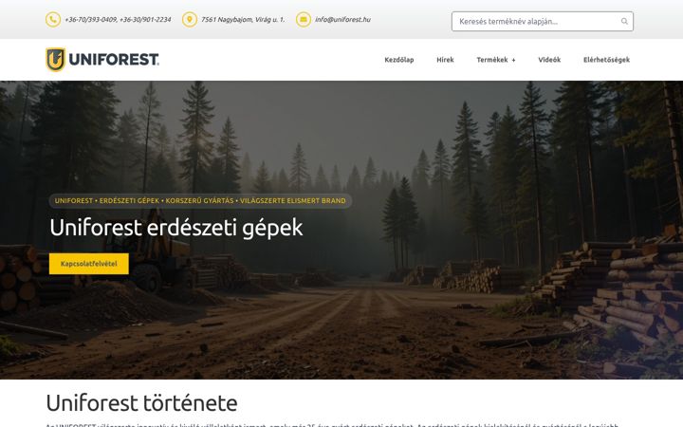This screenshot has height=427, width=683.
Task: Go to the Videók page
Action: [x=549, y=60]
